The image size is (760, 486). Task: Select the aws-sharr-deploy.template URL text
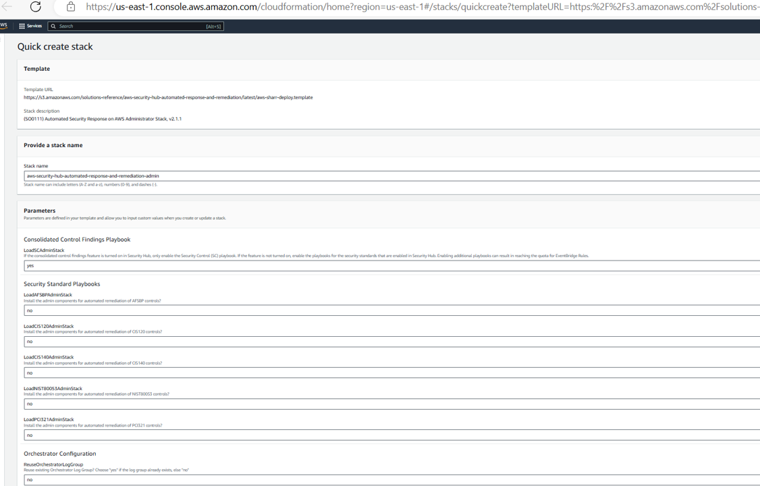(168, 97)
